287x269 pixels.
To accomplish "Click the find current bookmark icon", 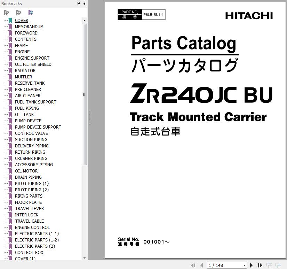I will [x=31, y=13].
